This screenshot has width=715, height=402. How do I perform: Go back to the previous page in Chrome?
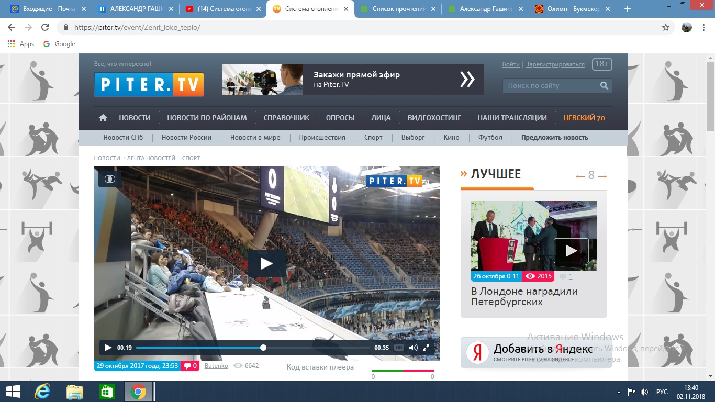click(x=12, y=27)
